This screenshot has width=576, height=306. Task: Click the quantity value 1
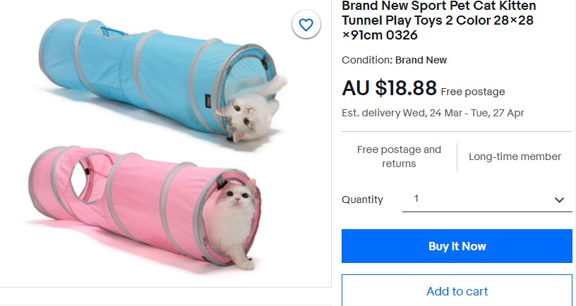coord(416,199)
